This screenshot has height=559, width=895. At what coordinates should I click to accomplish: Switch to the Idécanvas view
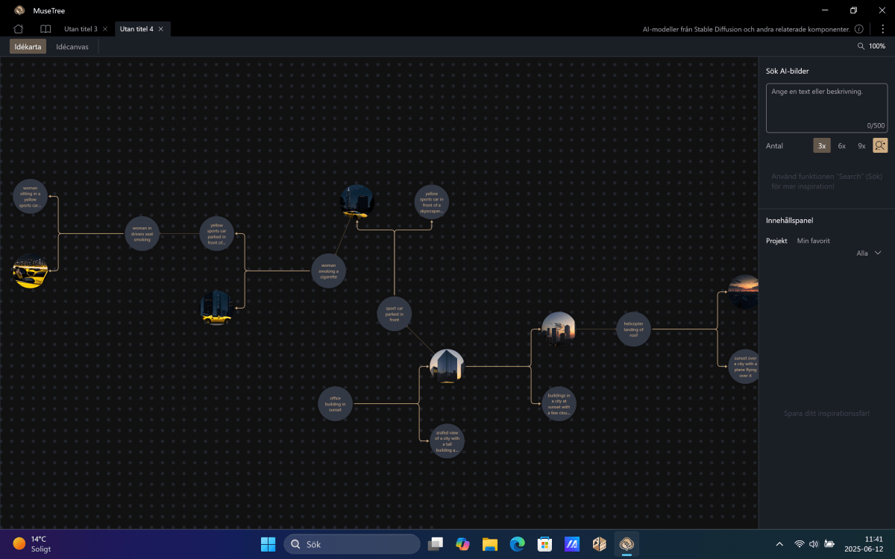click(72, 46)
